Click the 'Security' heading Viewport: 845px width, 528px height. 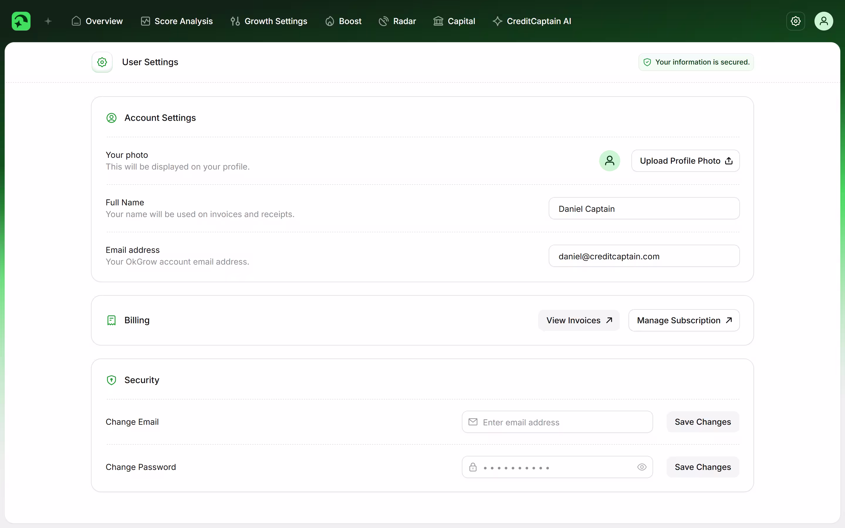[x=142, y=380]
